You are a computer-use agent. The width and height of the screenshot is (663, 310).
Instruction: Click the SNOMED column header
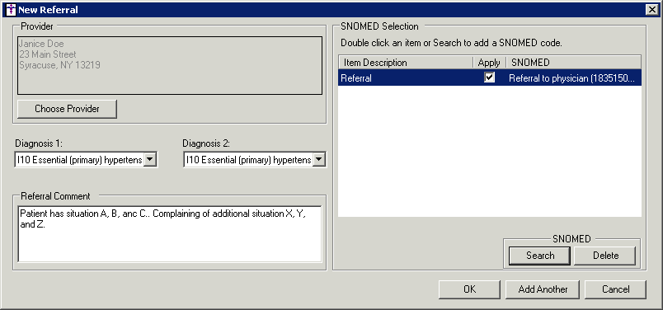(x=573, y=63)
